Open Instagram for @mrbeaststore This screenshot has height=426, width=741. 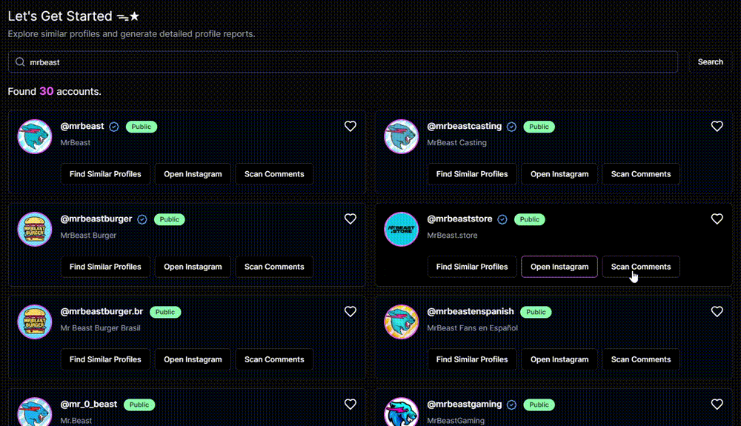tap(559, 267)
